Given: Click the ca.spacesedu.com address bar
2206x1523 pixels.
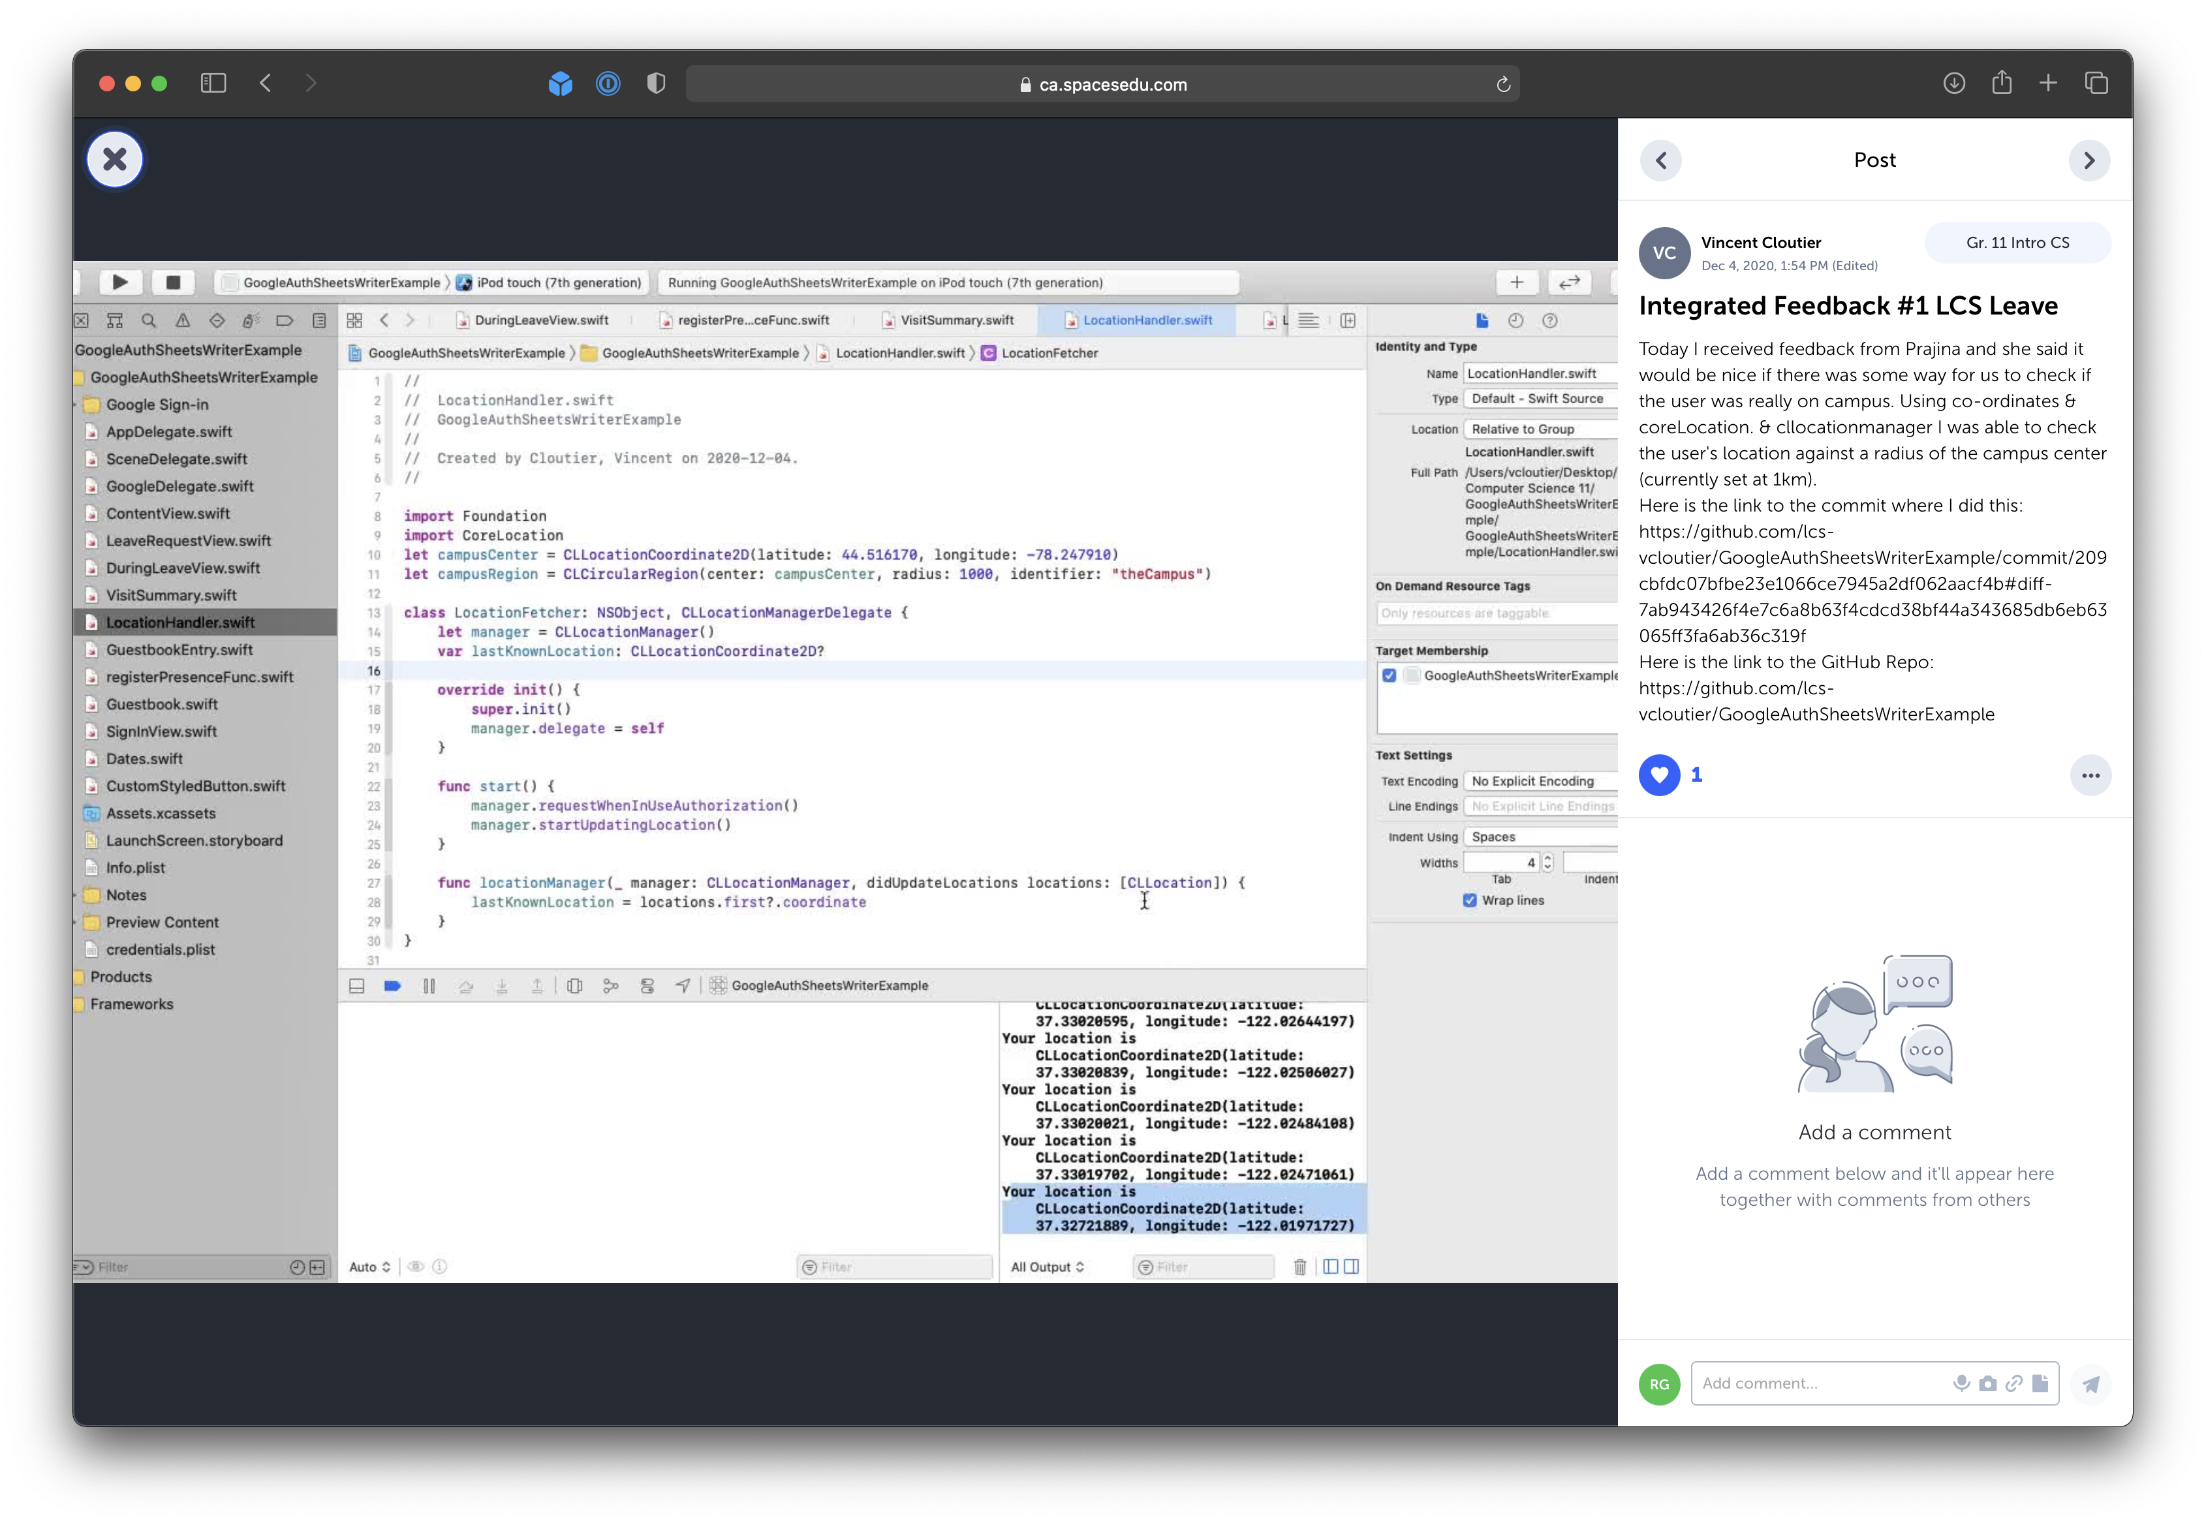Looking at the screenshot, I should coord(1102,85).
